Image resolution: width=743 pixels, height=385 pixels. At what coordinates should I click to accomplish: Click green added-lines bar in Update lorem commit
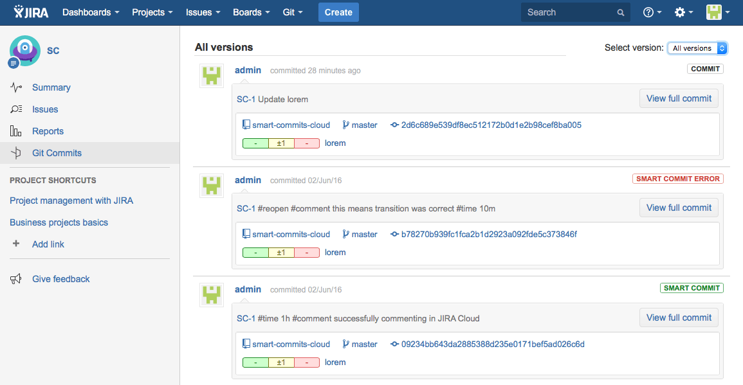[x=255, y=143]
